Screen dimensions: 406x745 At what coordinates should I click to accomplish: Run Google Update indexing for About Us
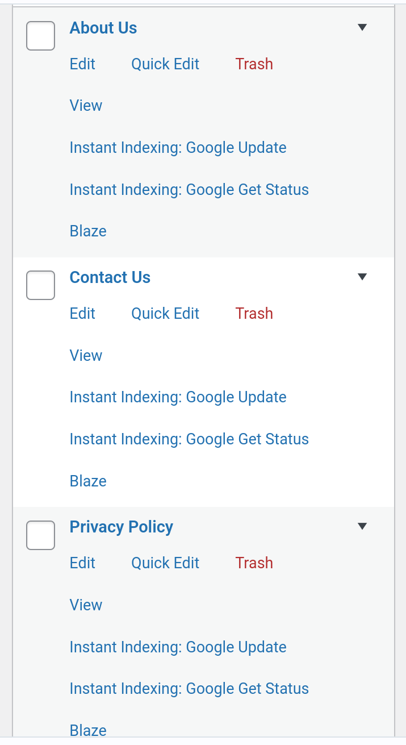(x=178, y=148)
